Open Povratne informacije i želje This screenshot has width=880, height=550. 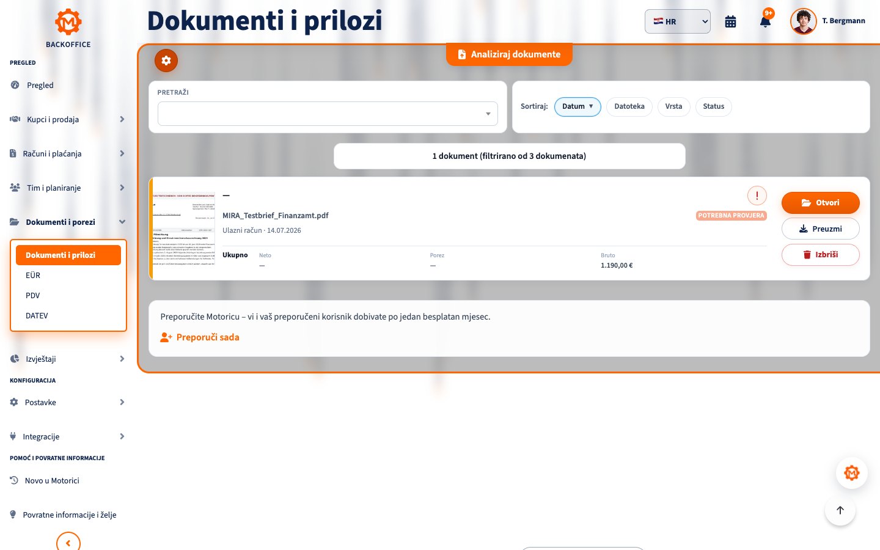(x=70, y=515)
